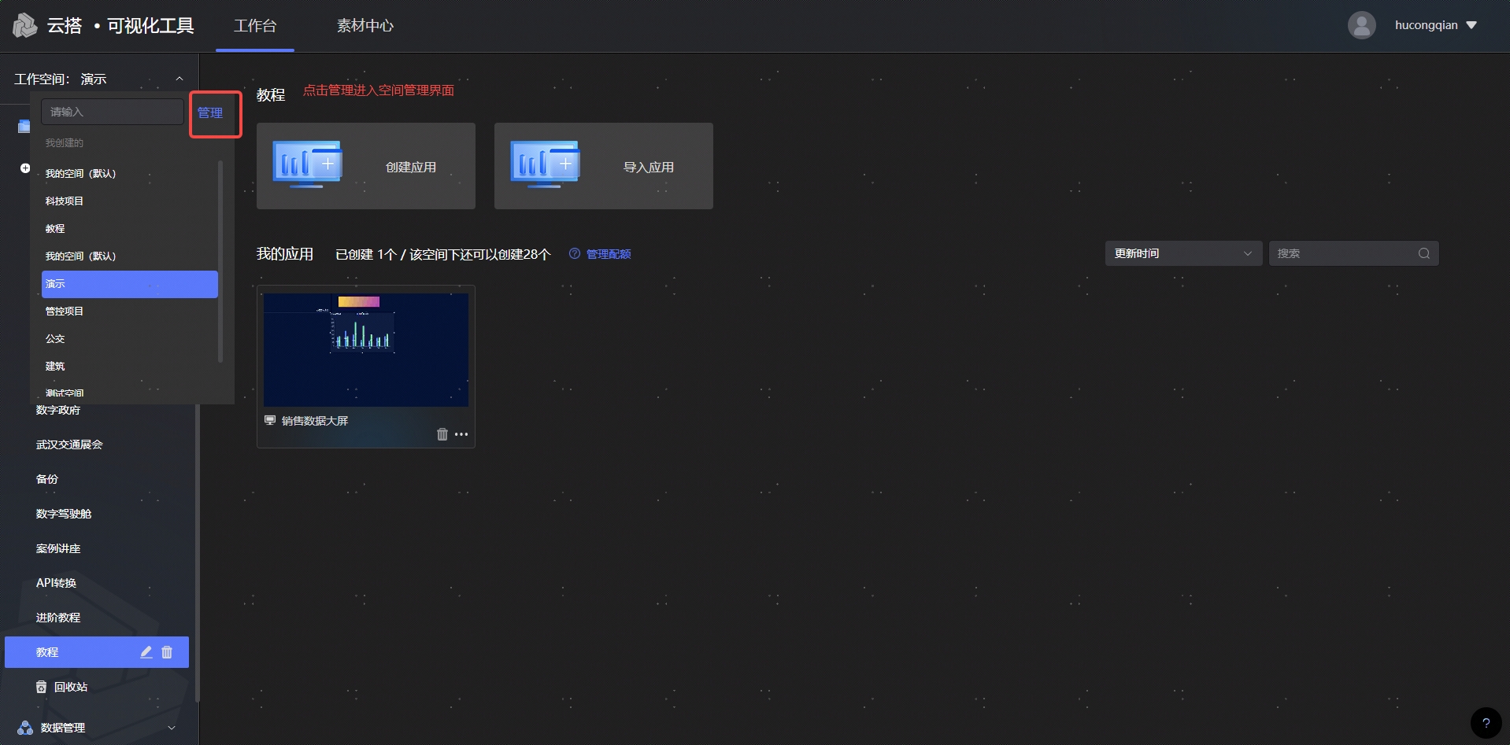This screenshot has width=1510, height=745.
Task: Click the 创建应用 monitor icon
Action: (x=307, y=164)
